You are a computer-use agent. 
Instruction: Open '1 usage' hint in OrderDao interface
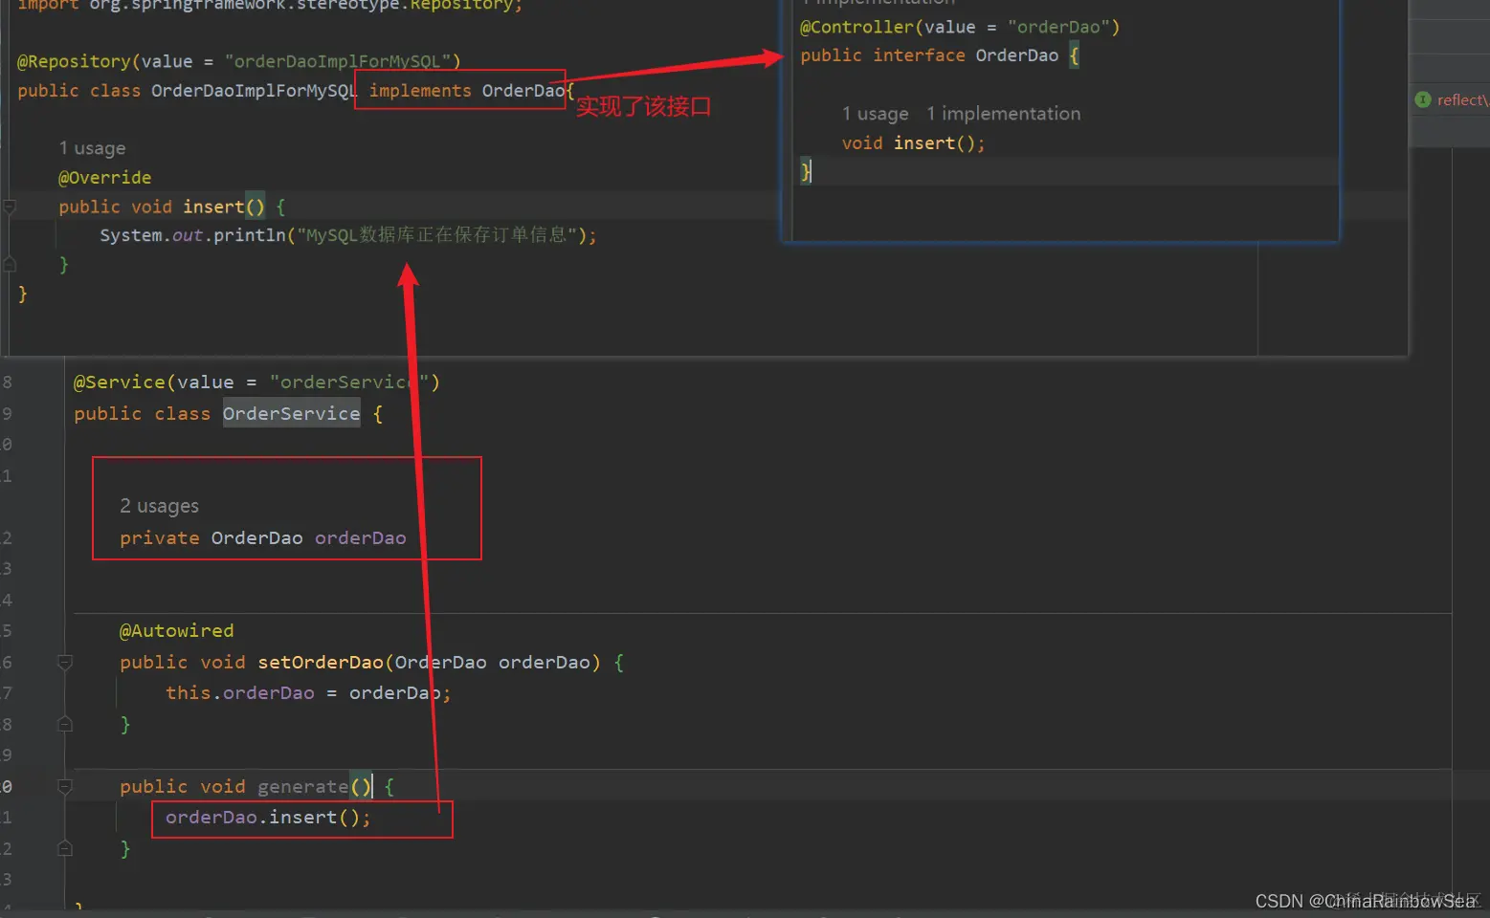coord(875,114)
